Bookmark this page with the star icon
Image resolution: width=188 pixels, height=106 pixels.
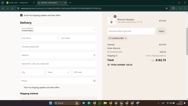(x=167, y=9)
